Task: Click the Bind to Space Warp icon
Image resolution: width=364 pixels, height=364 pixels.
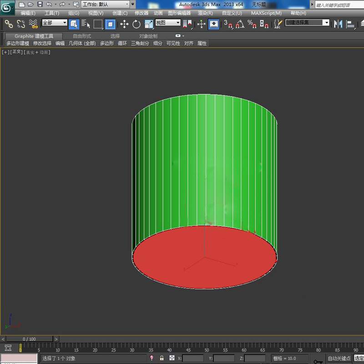Action: click(33, 24)
